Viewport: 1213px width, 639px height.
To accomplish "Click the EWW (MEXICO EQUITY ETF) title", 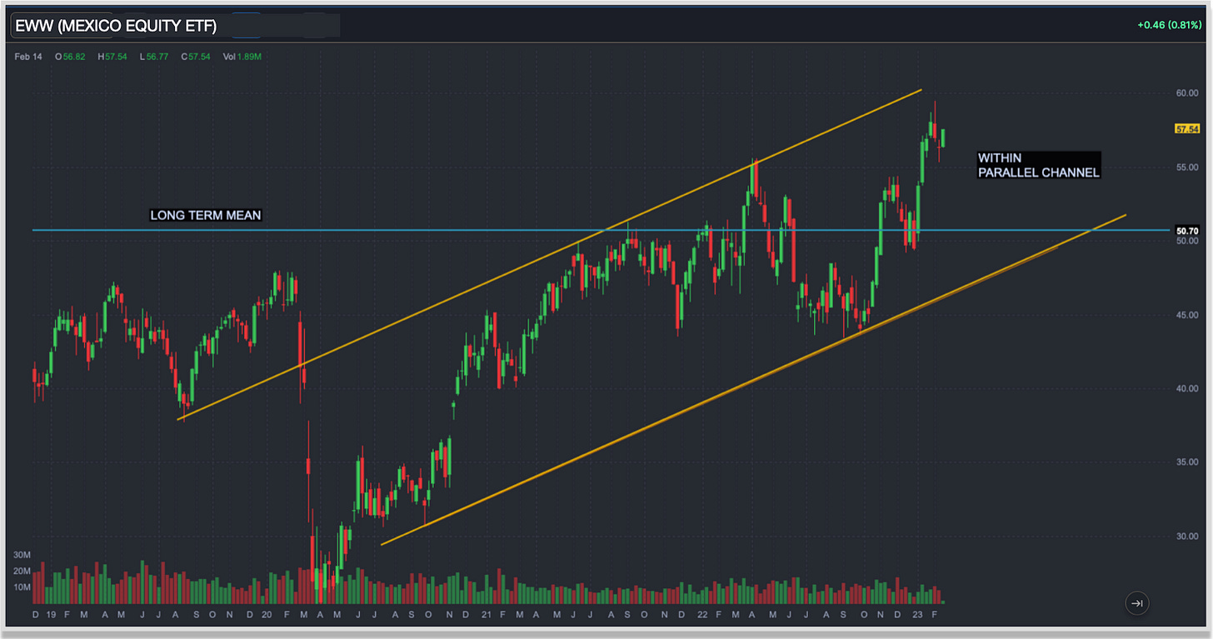I will 116,26.
